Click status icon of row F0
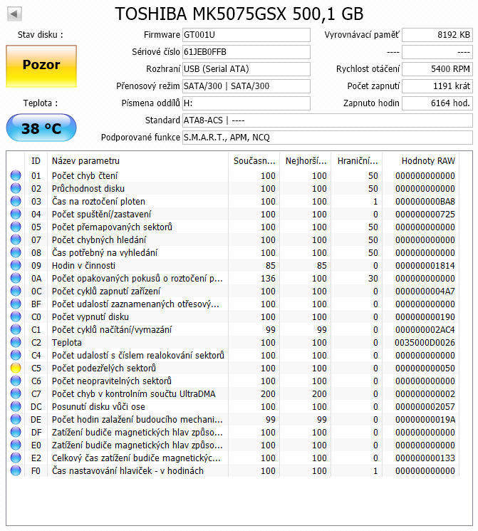 click(x=16, y=470)
